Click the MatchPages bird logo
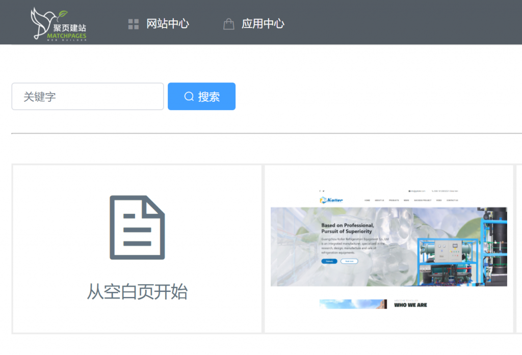This screenshot has height=355, width=522. [58, 24]
